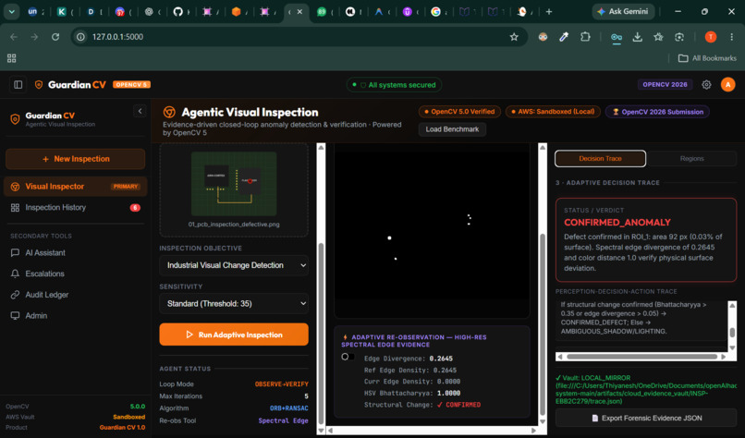Viewport: 745px width, 438px height.
Task: Open the Inspection Objective dropdown
Action: [234, 265]
